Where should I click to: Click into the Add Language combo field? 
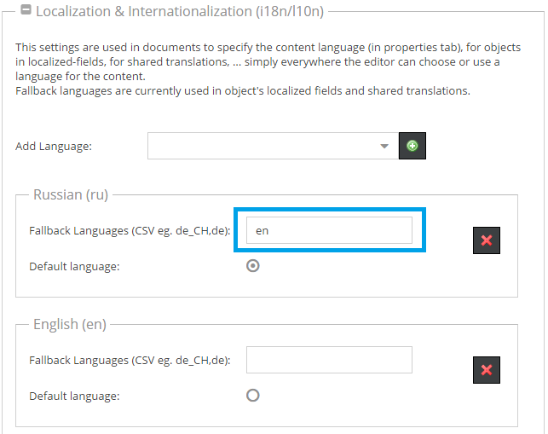coord(260,147)
